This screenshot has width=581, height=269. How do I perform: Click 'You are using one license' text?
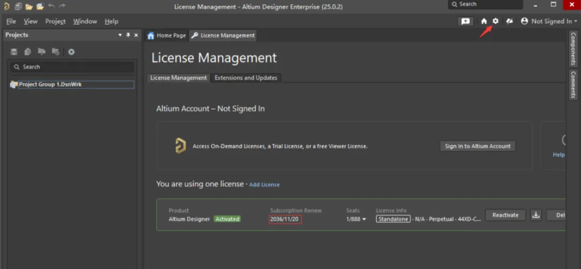(200, 184)
